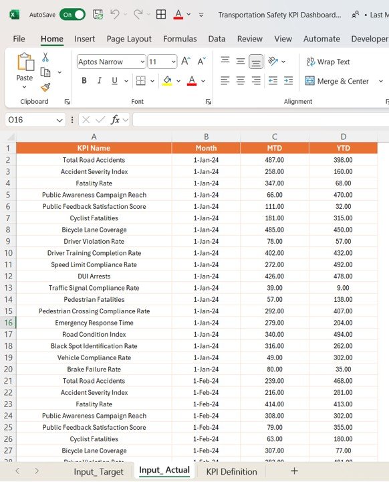The width and height of the screenshot is (389, 482).
Task: Select row 16 header
Action: coord(8,323)
